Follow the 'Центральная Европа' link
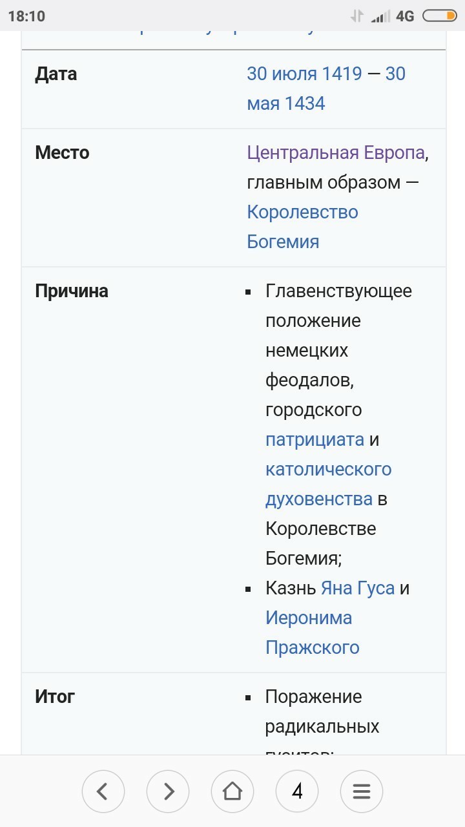The image size is (465, 827). tap(336, 153)
